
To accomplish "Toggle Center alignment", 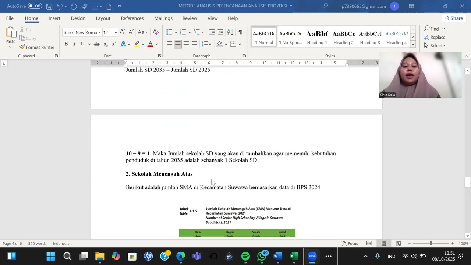I will point(178,44).
